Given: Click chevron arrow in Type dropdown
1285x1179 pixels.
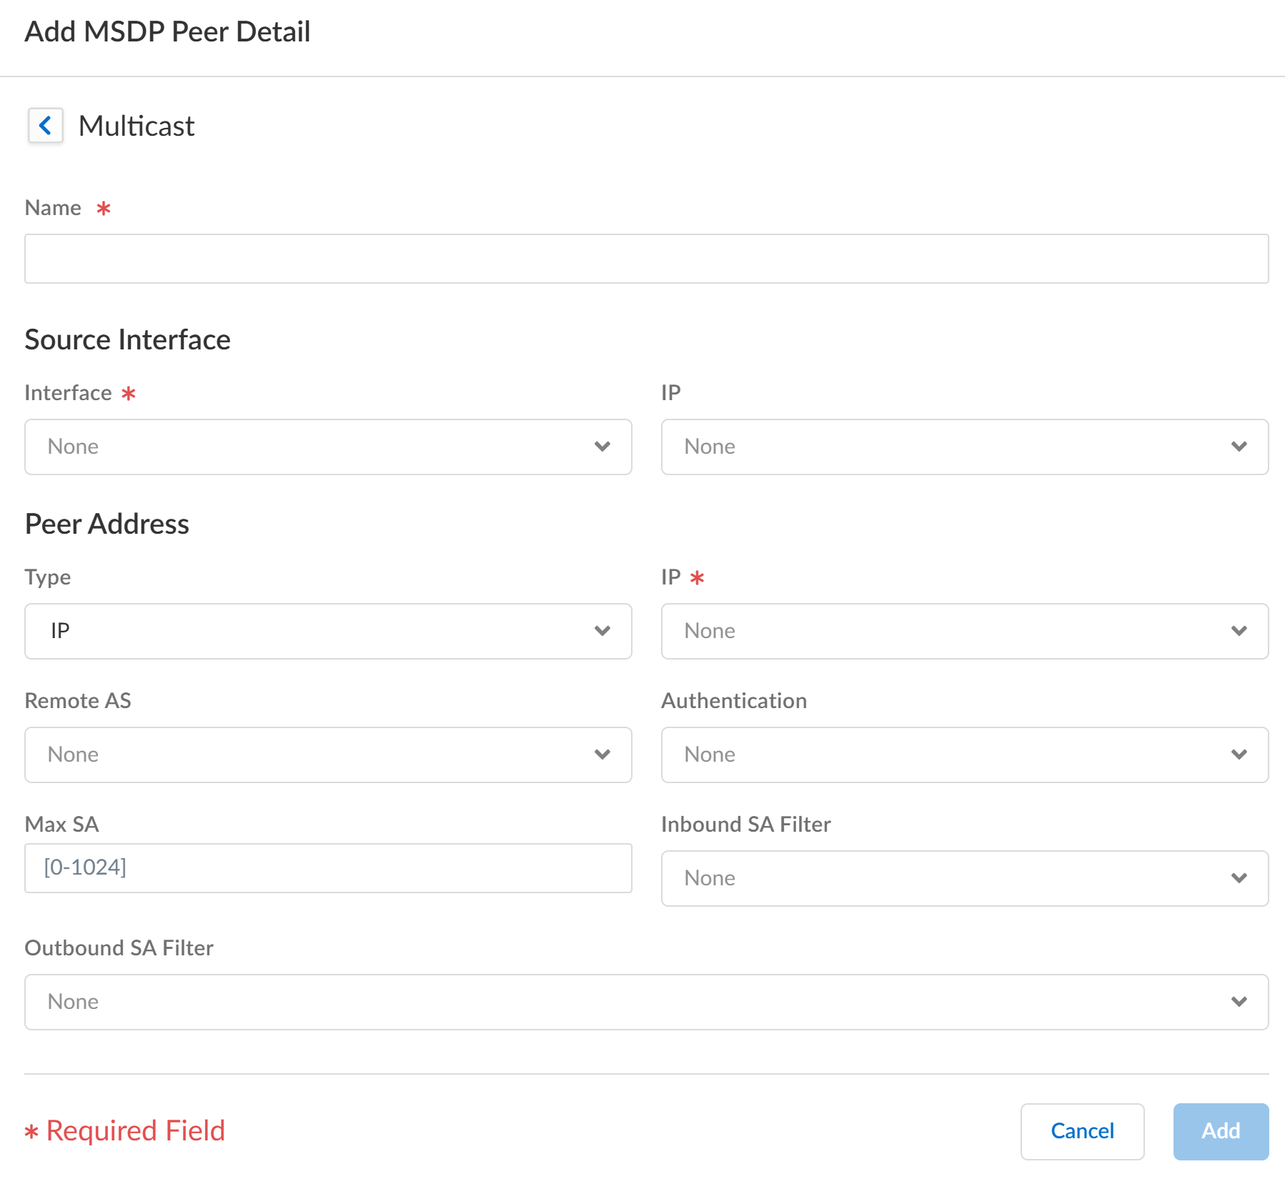Looking at the screenshot, I should [x=602, y=631].
